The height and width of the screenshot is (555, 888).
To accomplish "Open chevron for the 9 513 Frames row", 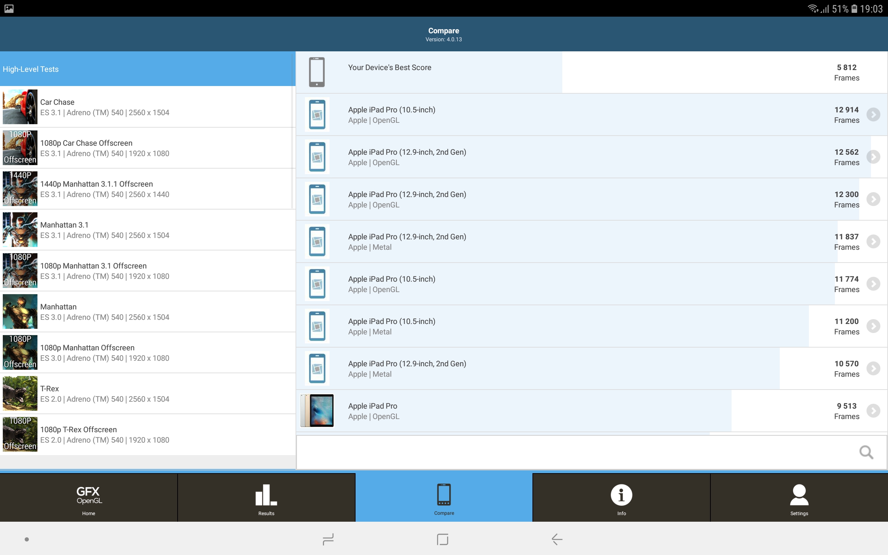I will (873, 411).
